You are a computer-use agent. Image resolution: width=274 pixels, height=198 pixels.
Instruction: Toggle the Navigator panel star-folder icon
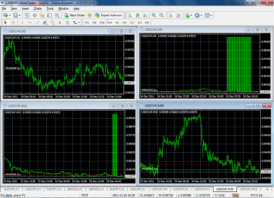pyautogui.click(x=42, y=15)
